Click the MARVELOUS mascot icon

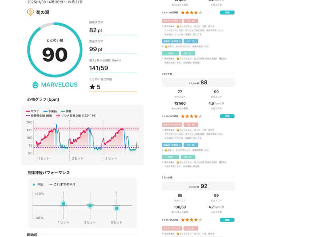coord(35,85)
